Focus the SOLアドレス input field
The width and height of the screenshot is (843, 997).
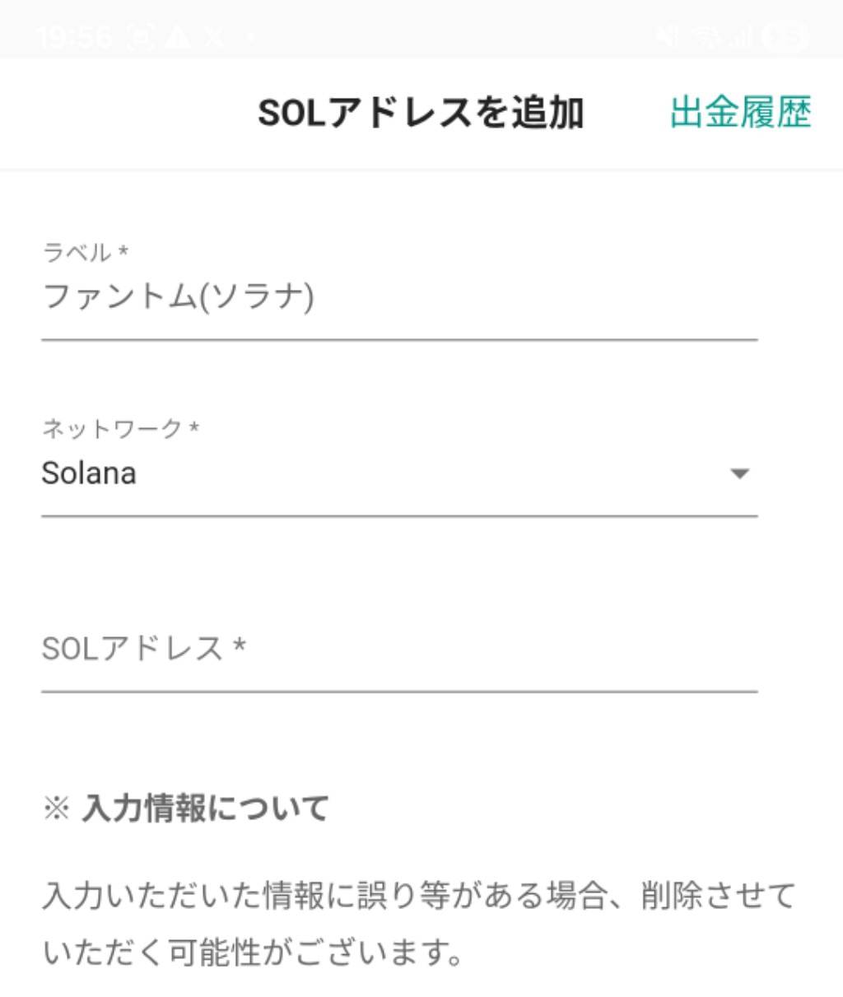[x=398, y=650]
